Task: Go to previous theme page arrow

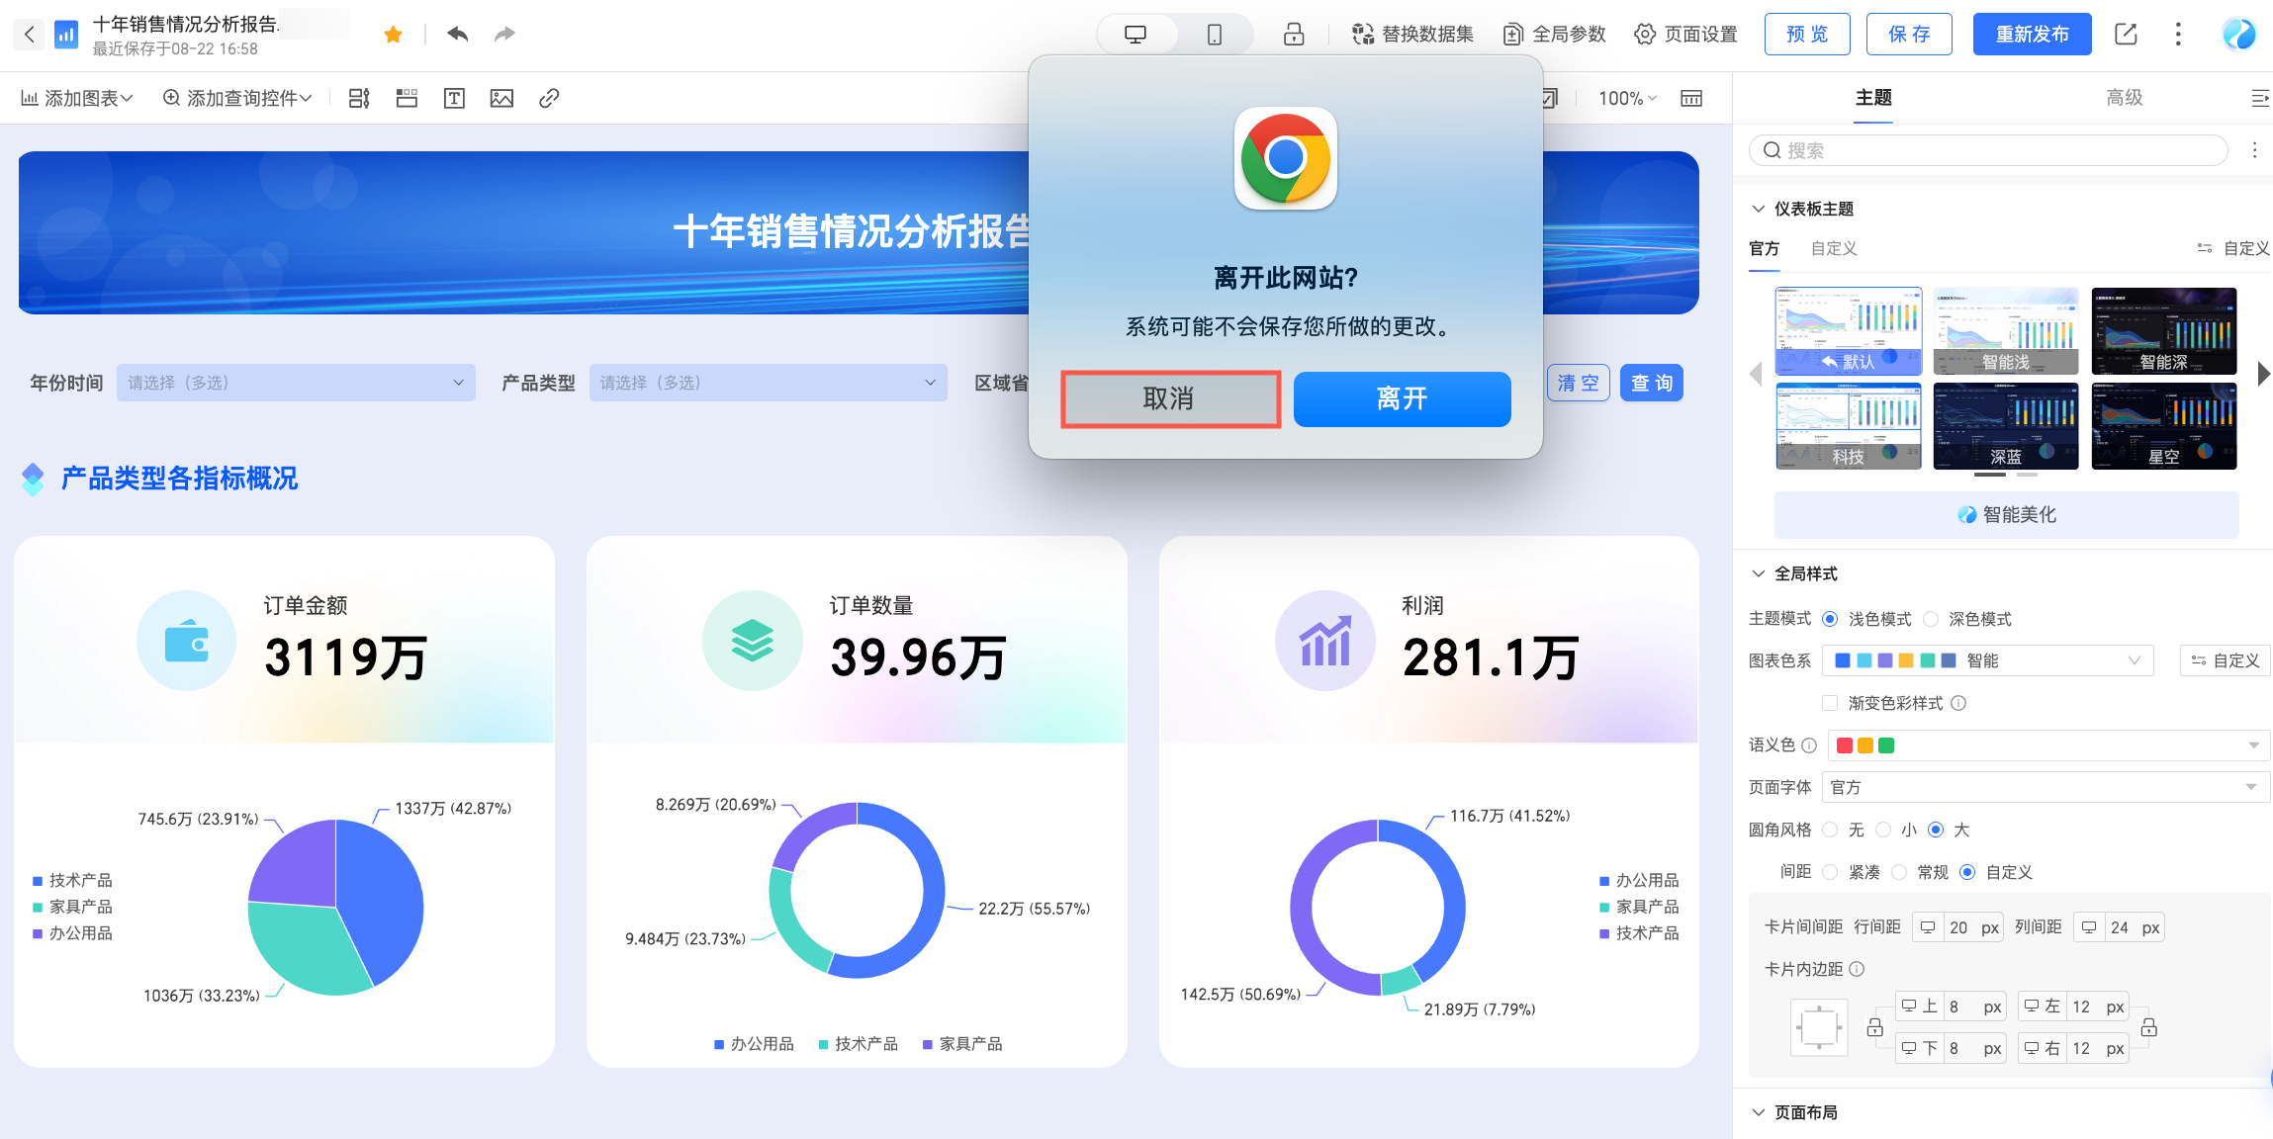Action: tap(1757, 374)
